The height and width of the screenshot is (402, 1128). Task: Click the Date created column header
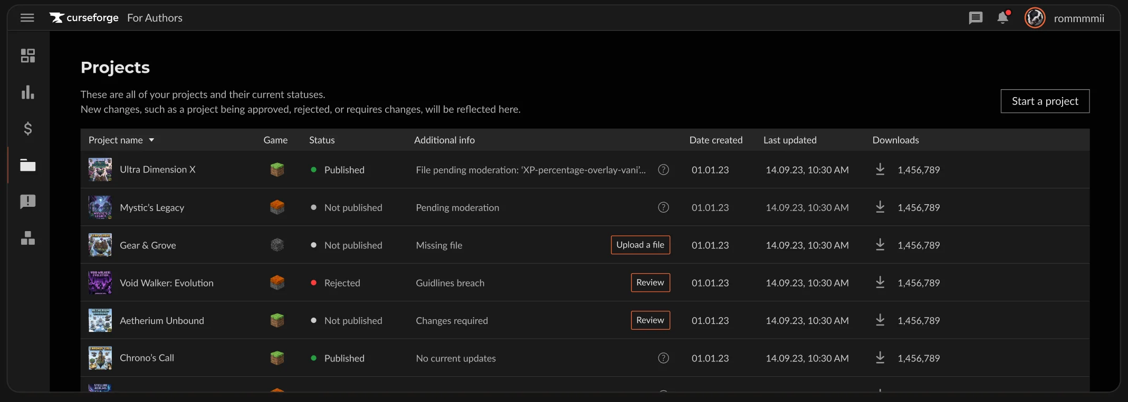pyautogui.click(x=716, y=140)
